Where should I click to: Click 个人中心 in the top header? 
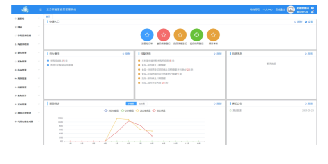[x=267, y=9]
